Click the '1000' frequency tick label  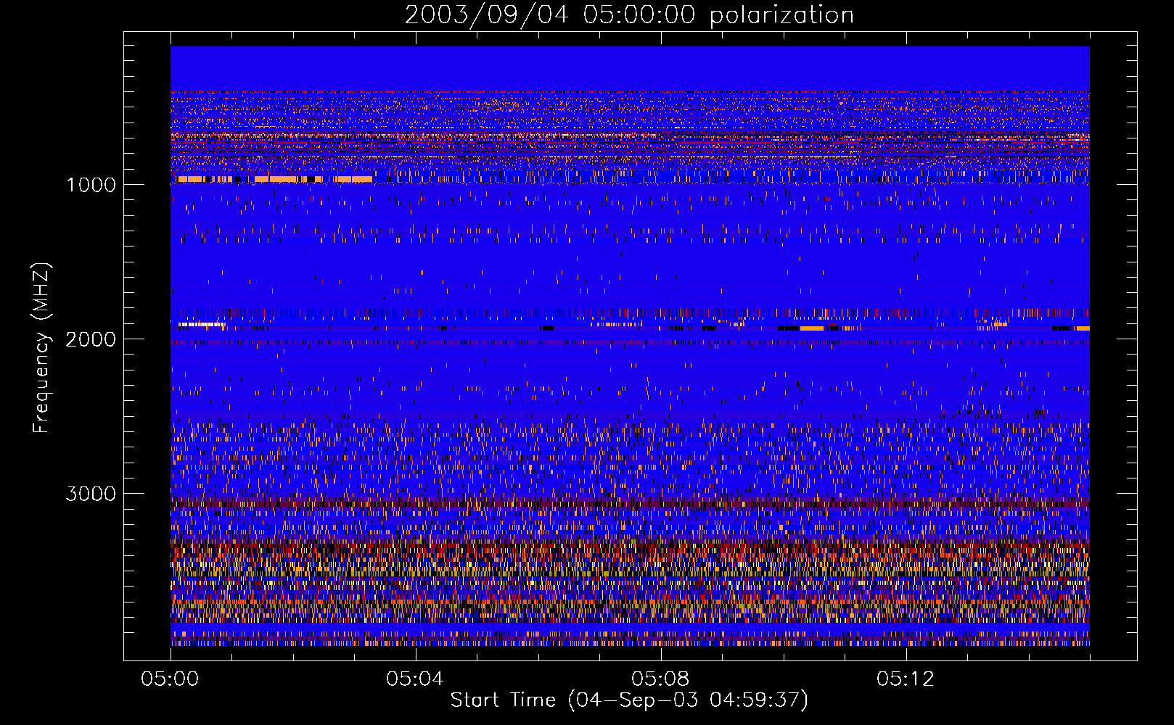click(91, 185)
